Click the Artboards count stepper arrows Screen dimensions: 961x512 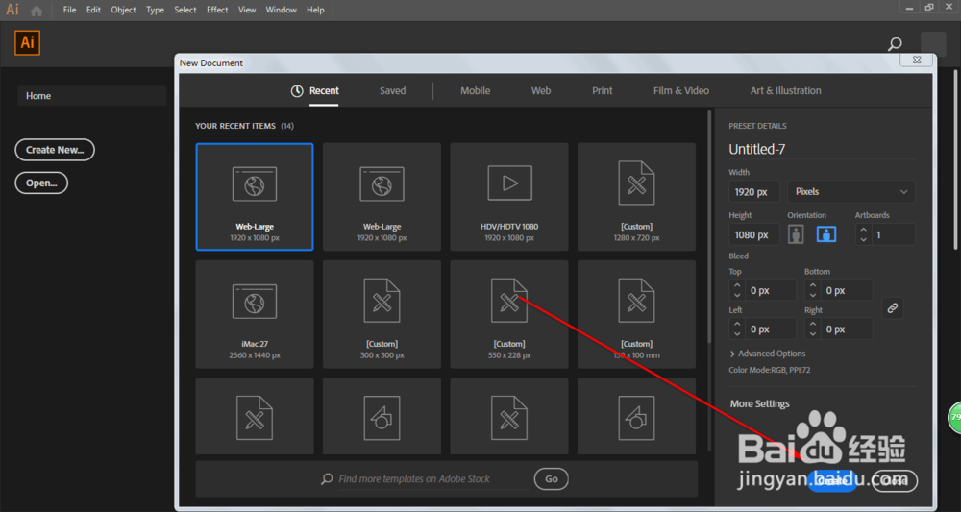[x=864, y=234]
